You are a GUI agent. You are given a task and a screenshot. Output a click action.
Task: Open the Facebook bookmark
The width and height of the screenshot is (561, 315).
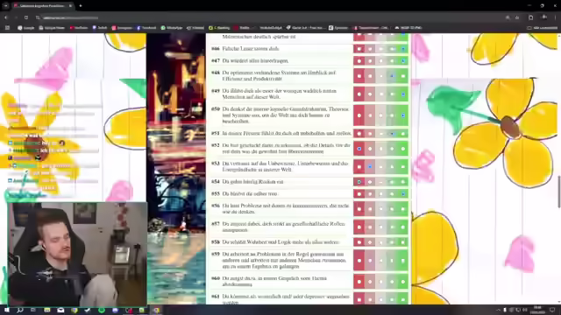pyautogui.click(x=146, y=28)
